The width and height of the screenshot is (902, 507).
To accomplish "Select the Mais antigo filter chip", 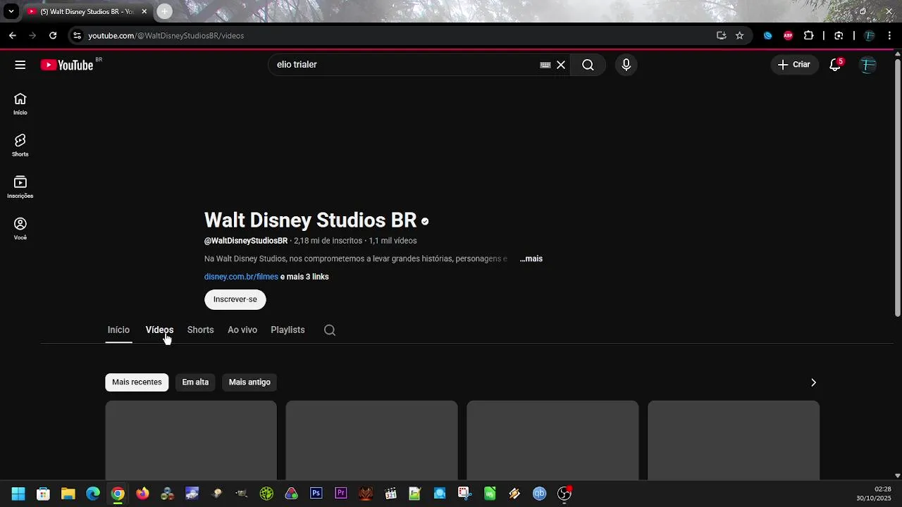I will pos(249,382).
